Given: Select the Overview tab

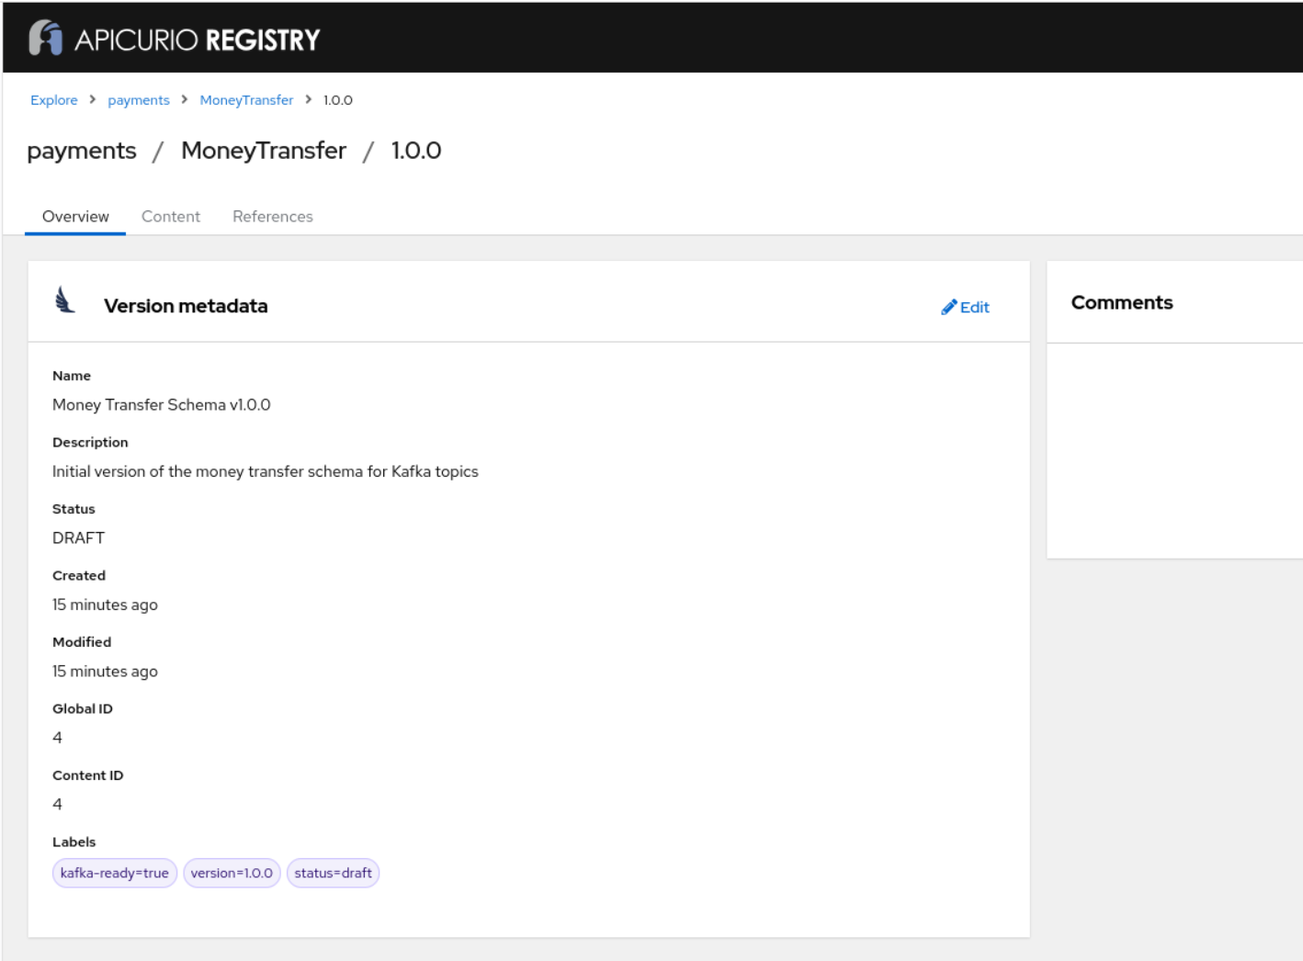Looking at the screenshot, I should [75, 217].
